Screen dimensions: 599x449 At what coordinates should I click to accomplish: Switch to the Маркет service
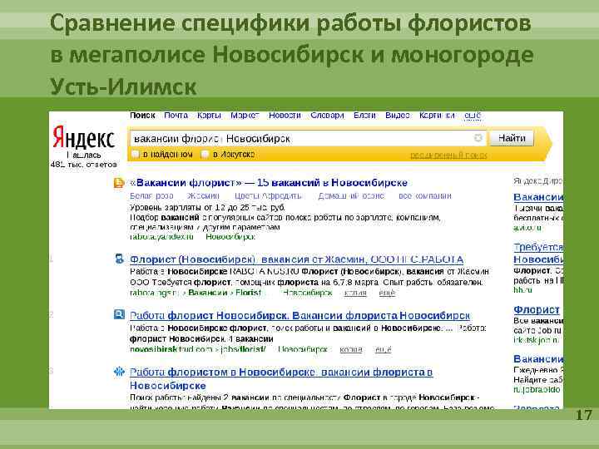245,116
